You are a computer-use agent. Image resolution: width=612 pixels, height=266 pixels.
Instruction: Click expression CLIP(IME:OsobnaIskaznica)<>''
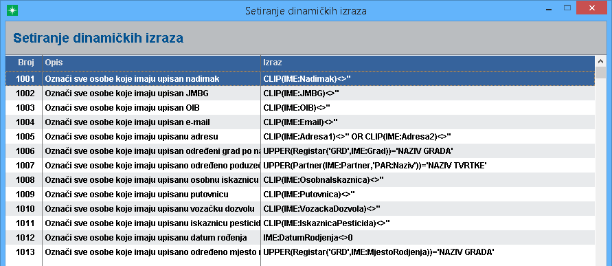324,180
